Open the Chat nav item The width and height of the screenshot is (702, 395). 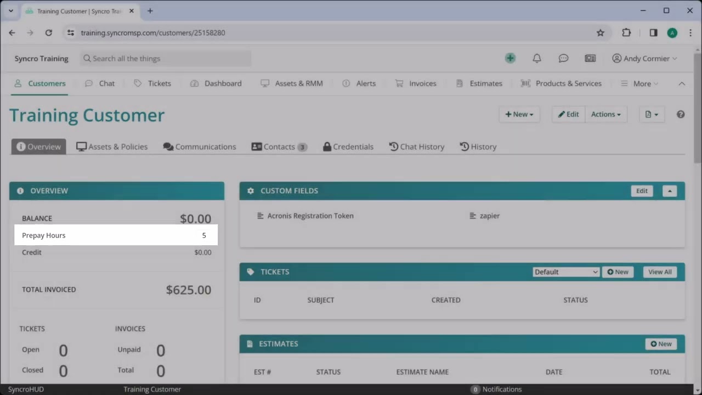coord(100,83)
